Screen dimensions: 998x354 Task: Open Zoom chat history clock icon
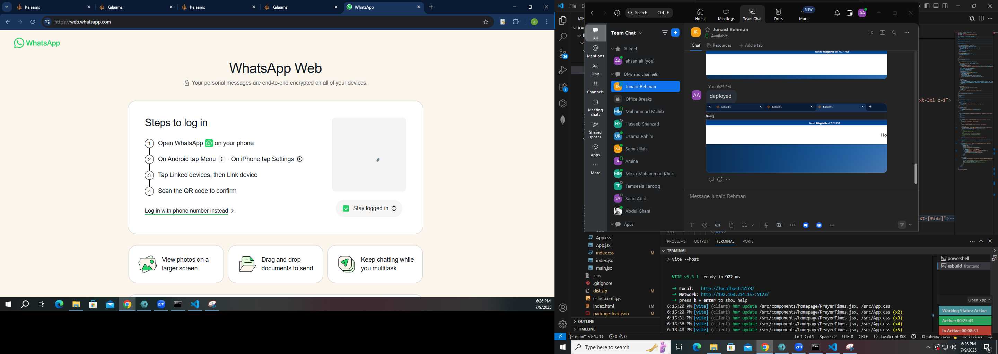tap(617, 13)
